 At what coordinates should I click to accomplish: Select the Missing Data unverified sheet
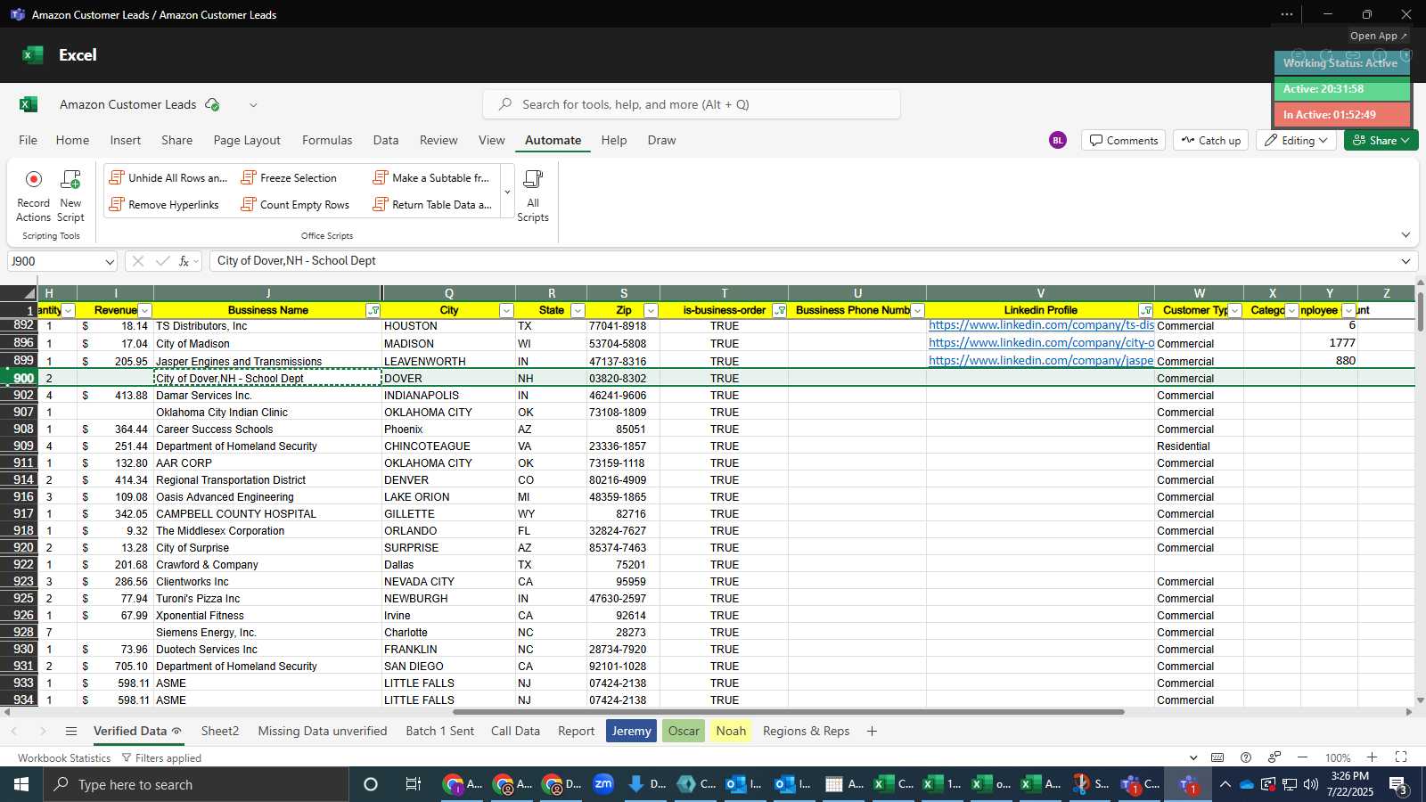323,732
